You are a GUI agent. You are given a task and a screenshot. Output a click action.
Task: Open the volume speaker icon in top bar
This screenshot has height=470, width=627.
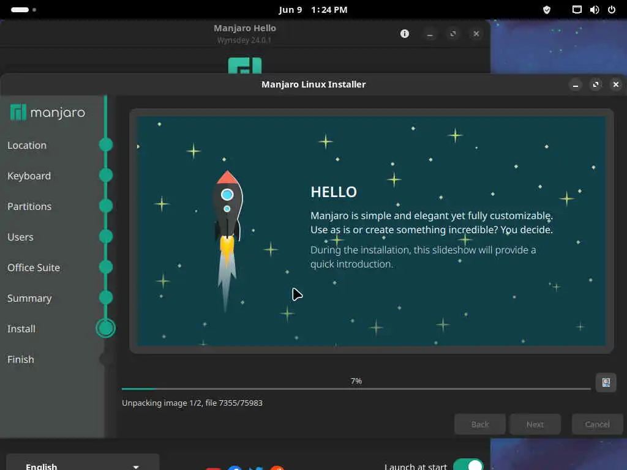[594, 10]
